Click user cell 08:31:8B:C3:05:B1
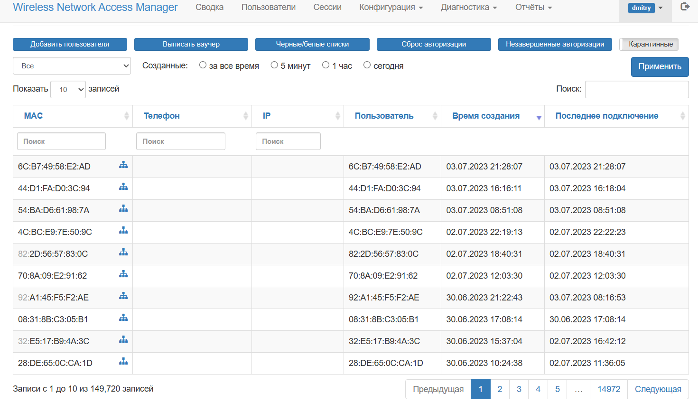 click(x=383, y=319)
